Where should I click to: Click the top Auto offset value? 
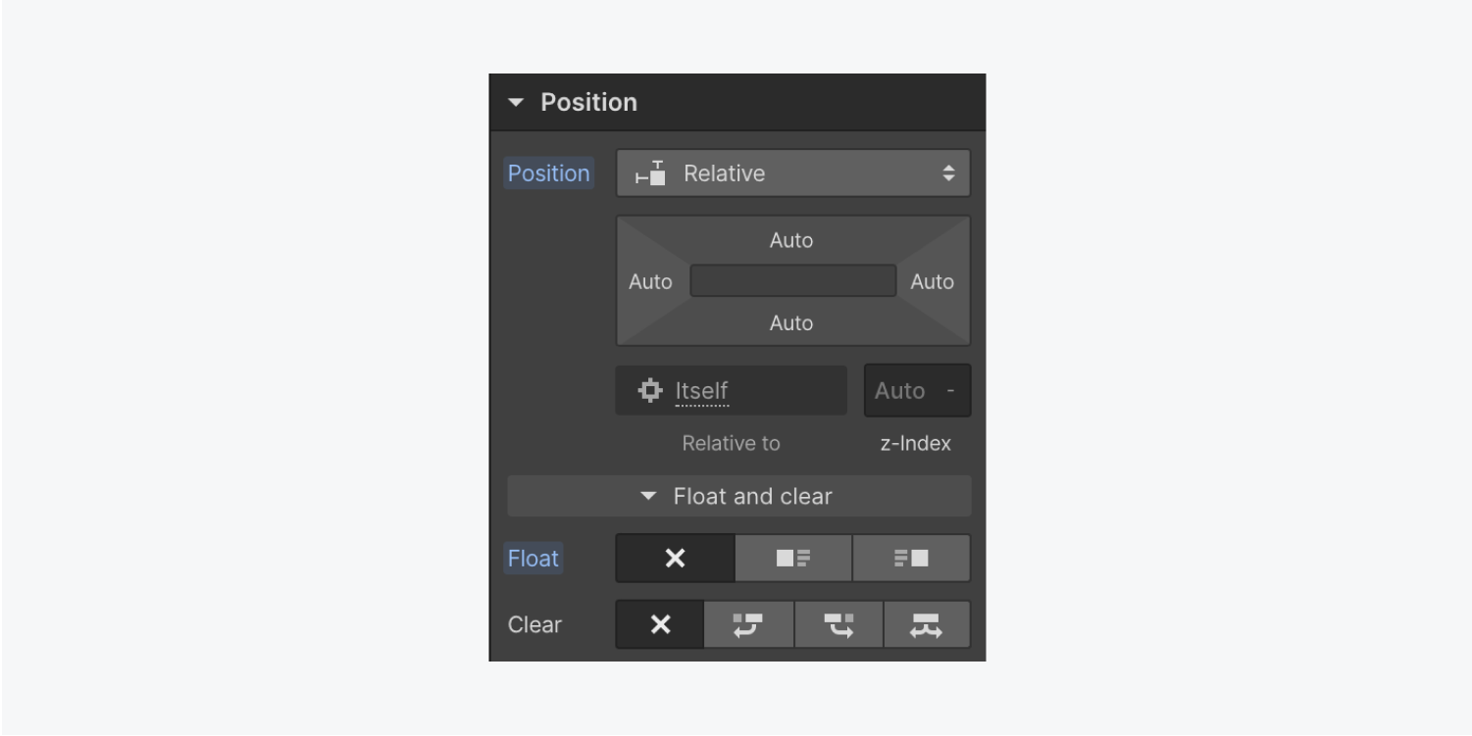pos(791,240)
